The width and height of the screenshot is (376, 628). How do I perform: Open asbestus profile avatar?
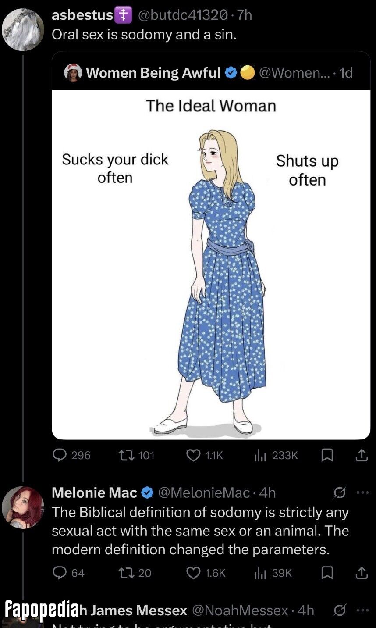[x=23, y=29]
